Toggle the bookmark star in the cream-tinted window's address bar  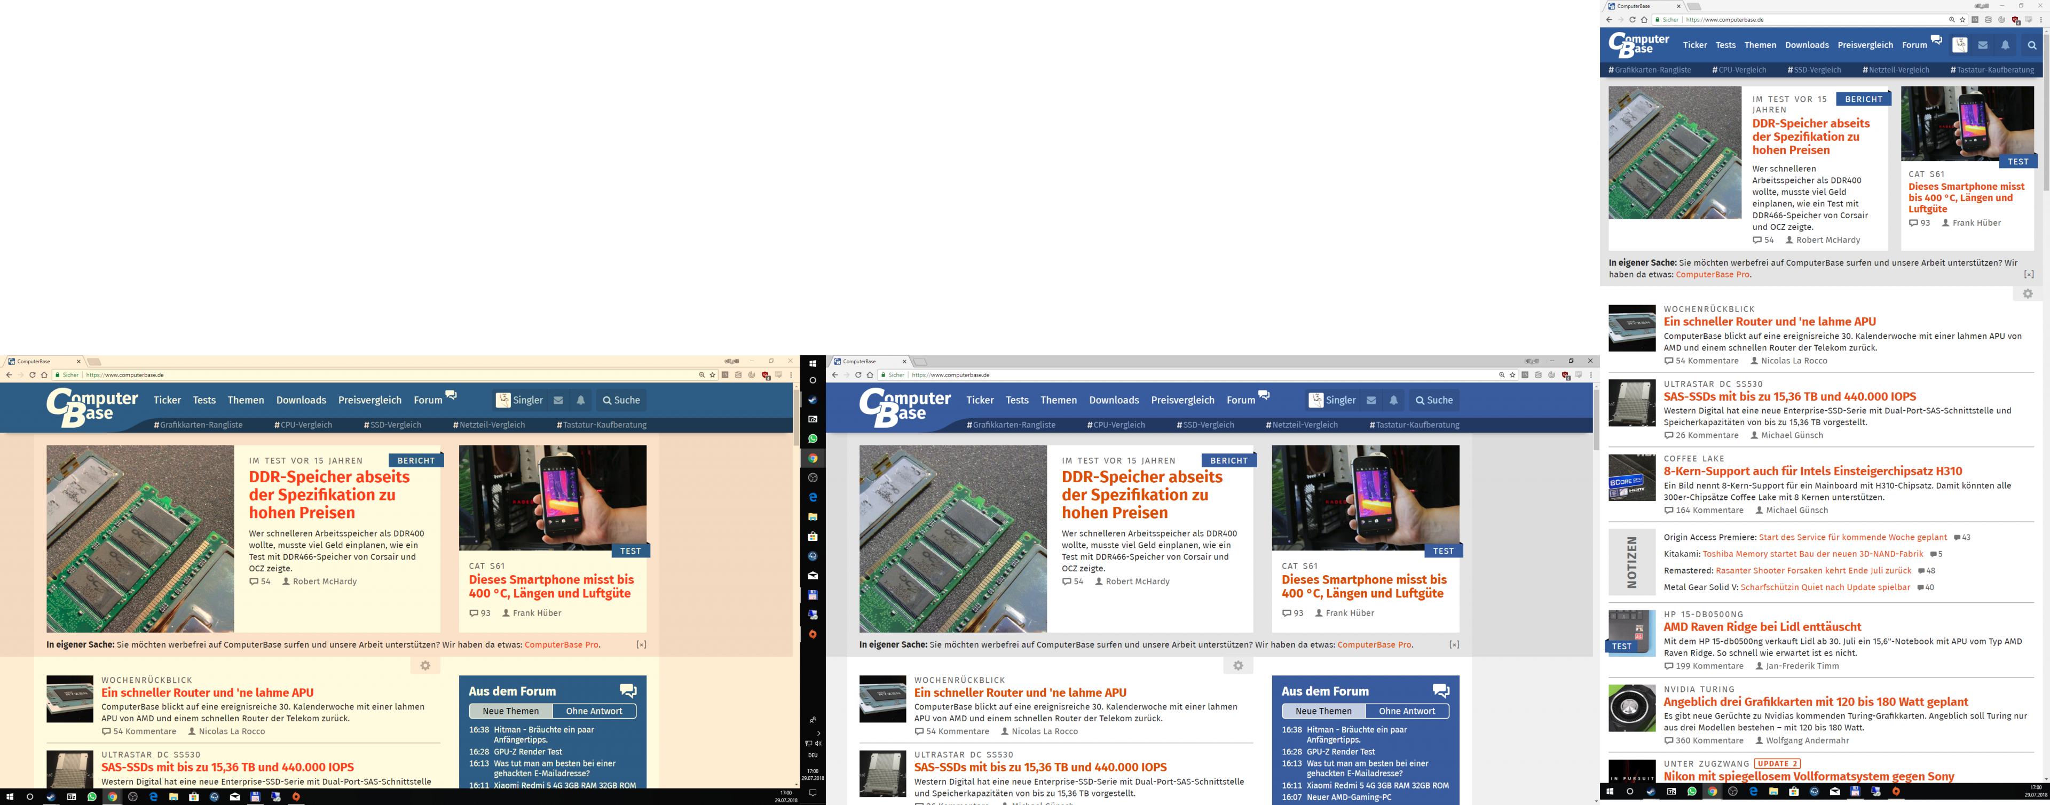[x=712, y=374]
